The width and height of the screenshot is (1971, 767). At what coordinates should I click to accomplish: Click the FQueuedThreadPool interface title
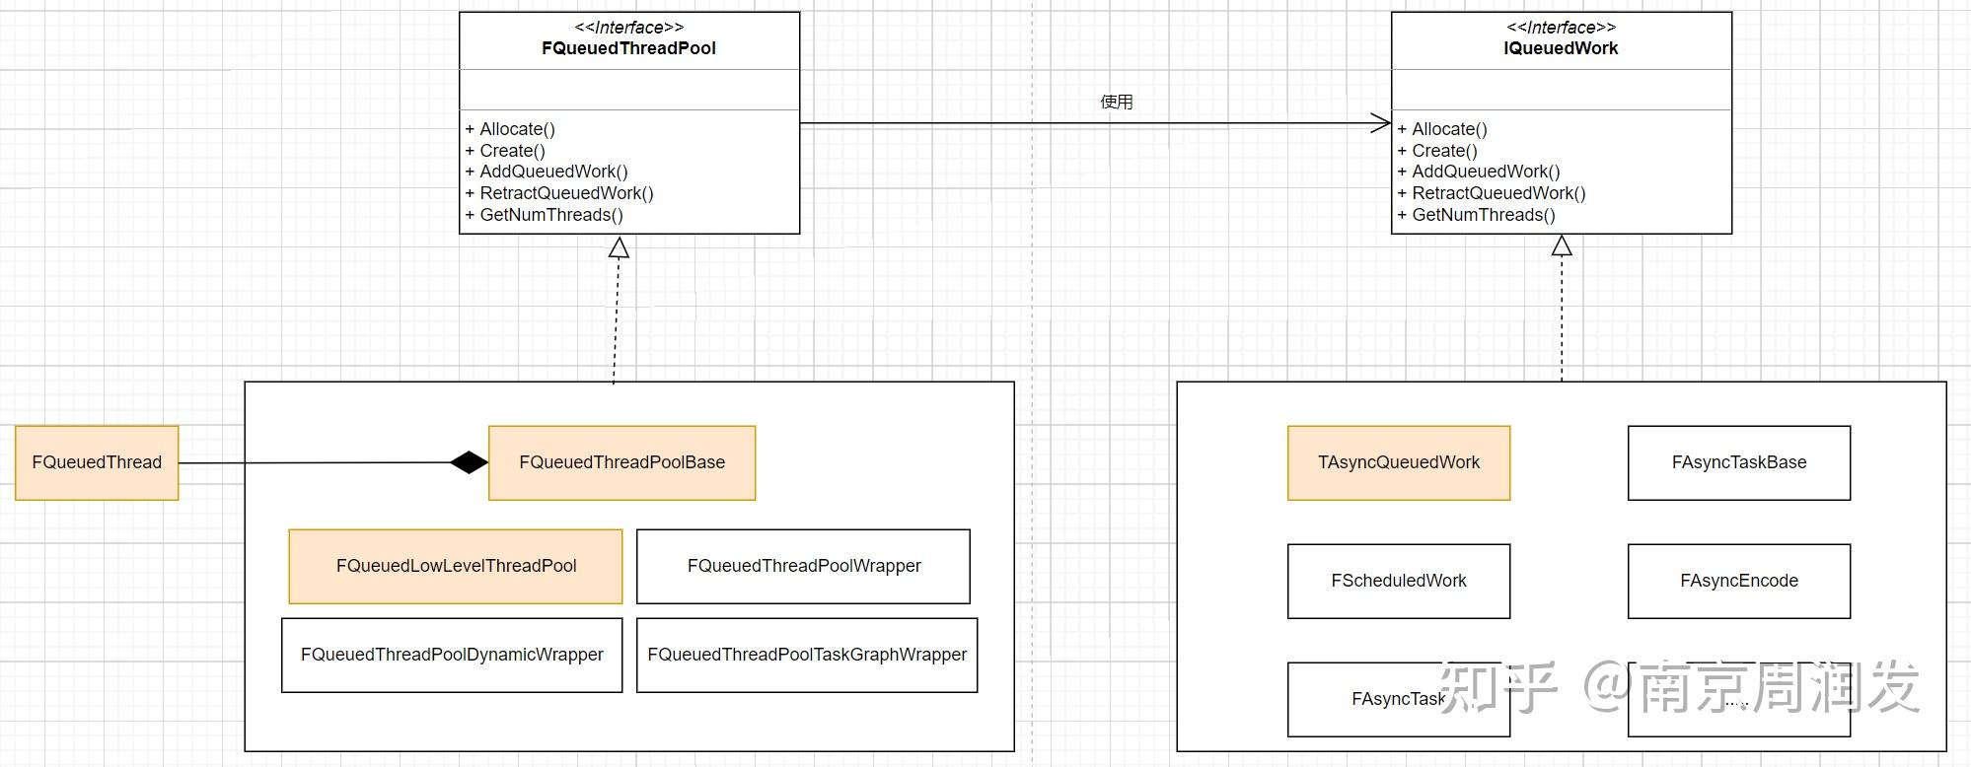coord(628,48)
